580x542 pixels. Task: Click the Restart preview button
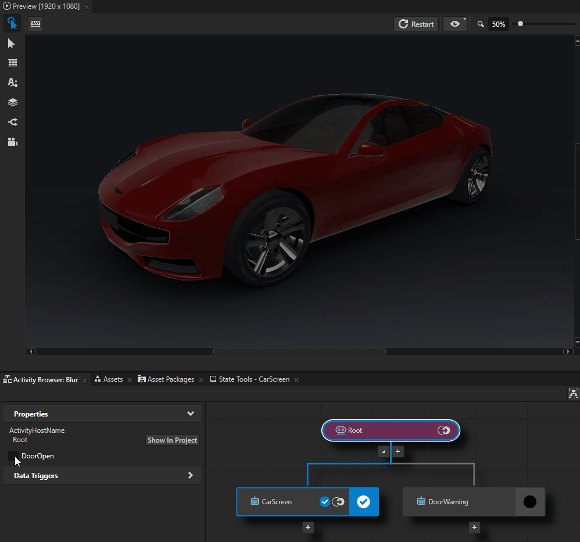(x=416, y=24)
